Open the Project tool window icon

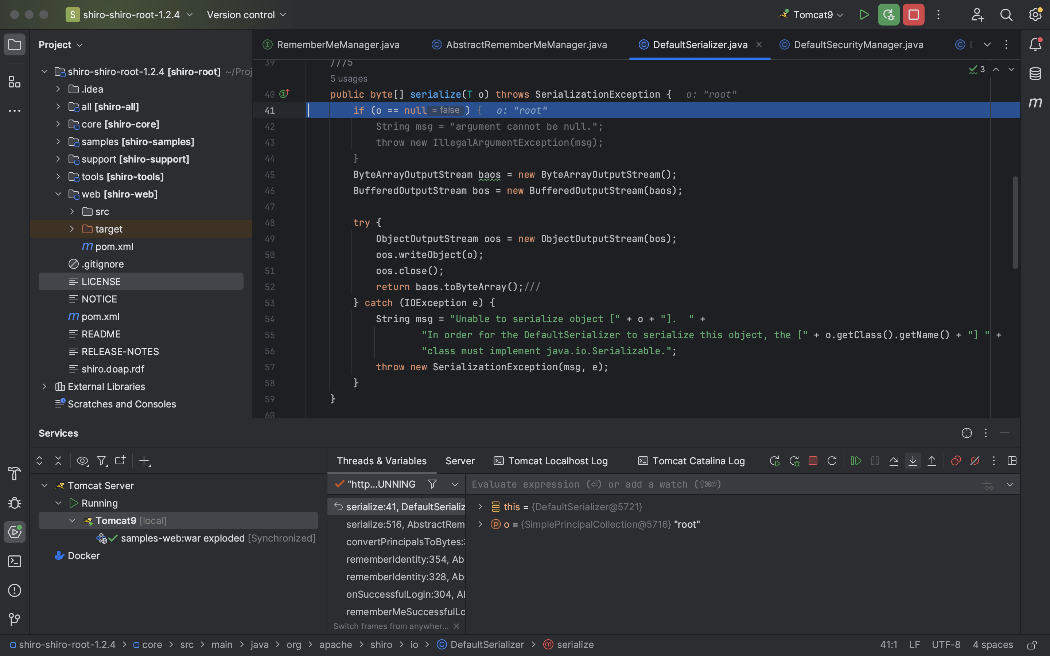click(x=15, y=45)
